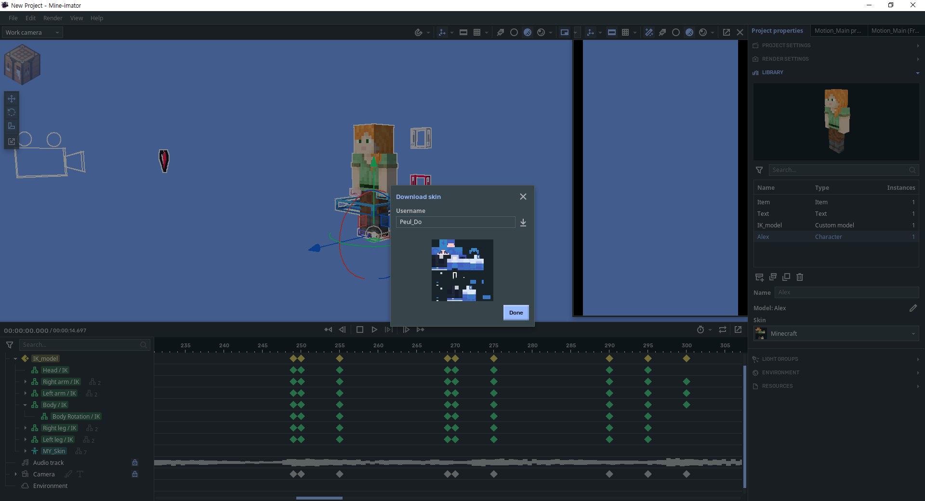925x501 pixels.
Task: Open the Edit menu
Action: (x=30, y=18)
